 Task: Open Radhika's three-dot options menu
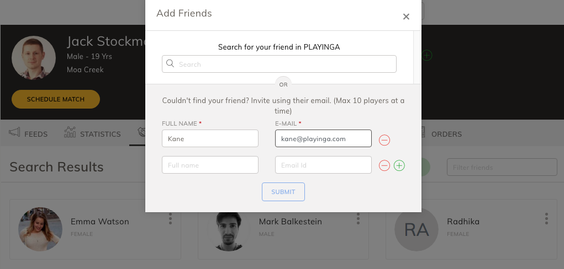[546, 218]
